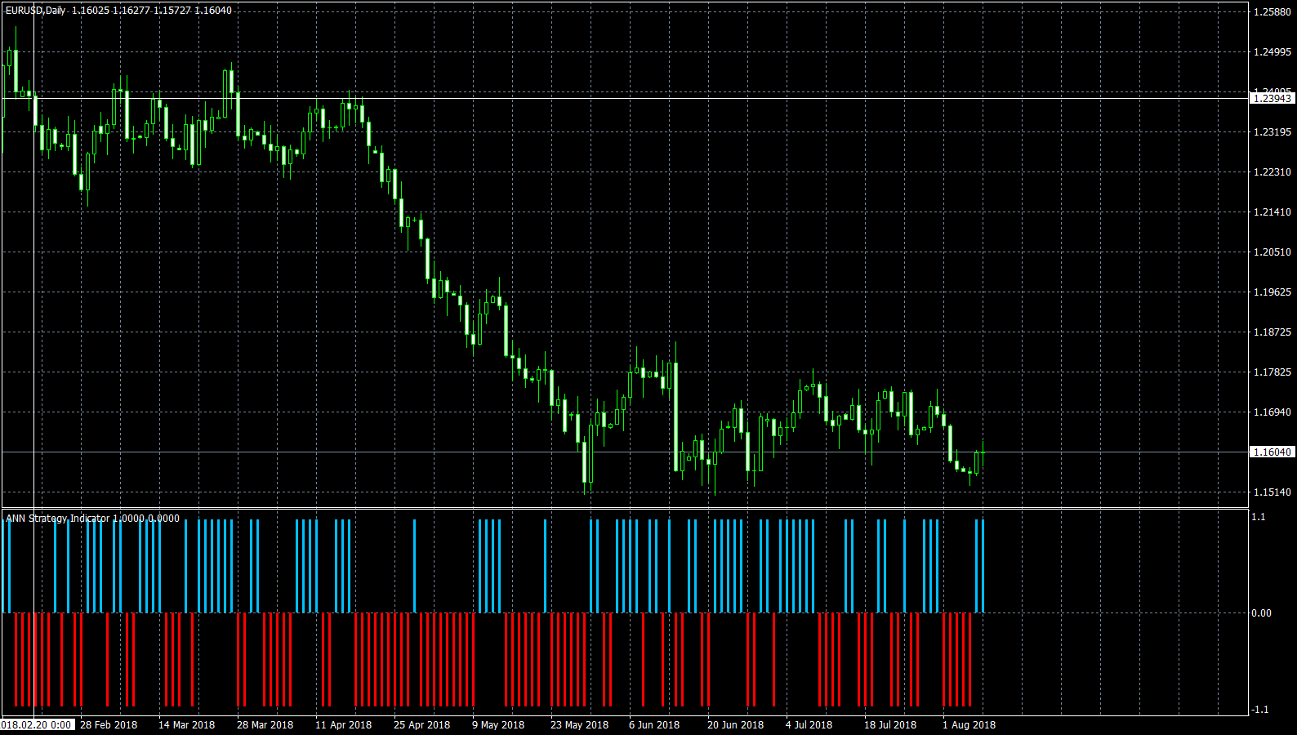Click price level 1.17825 on the axis
Screen dimensions: 1297x735
pos(1272,372)
